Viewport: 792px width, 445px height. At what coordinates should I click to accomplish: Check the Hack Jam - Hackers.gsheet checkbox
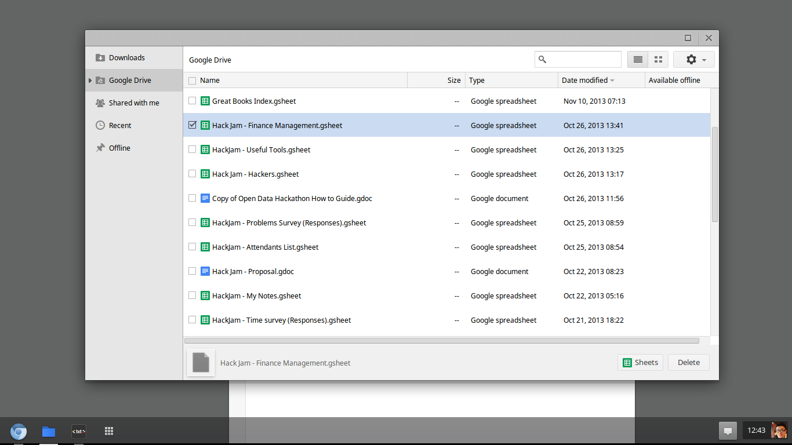coord(192,174)
